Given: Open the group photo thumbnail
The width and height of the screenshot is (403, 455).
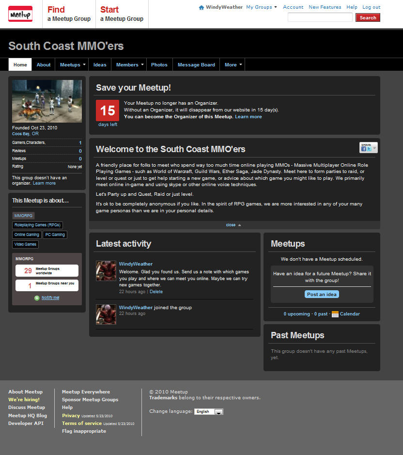Looking at the screenshot, I should [47, 101].
